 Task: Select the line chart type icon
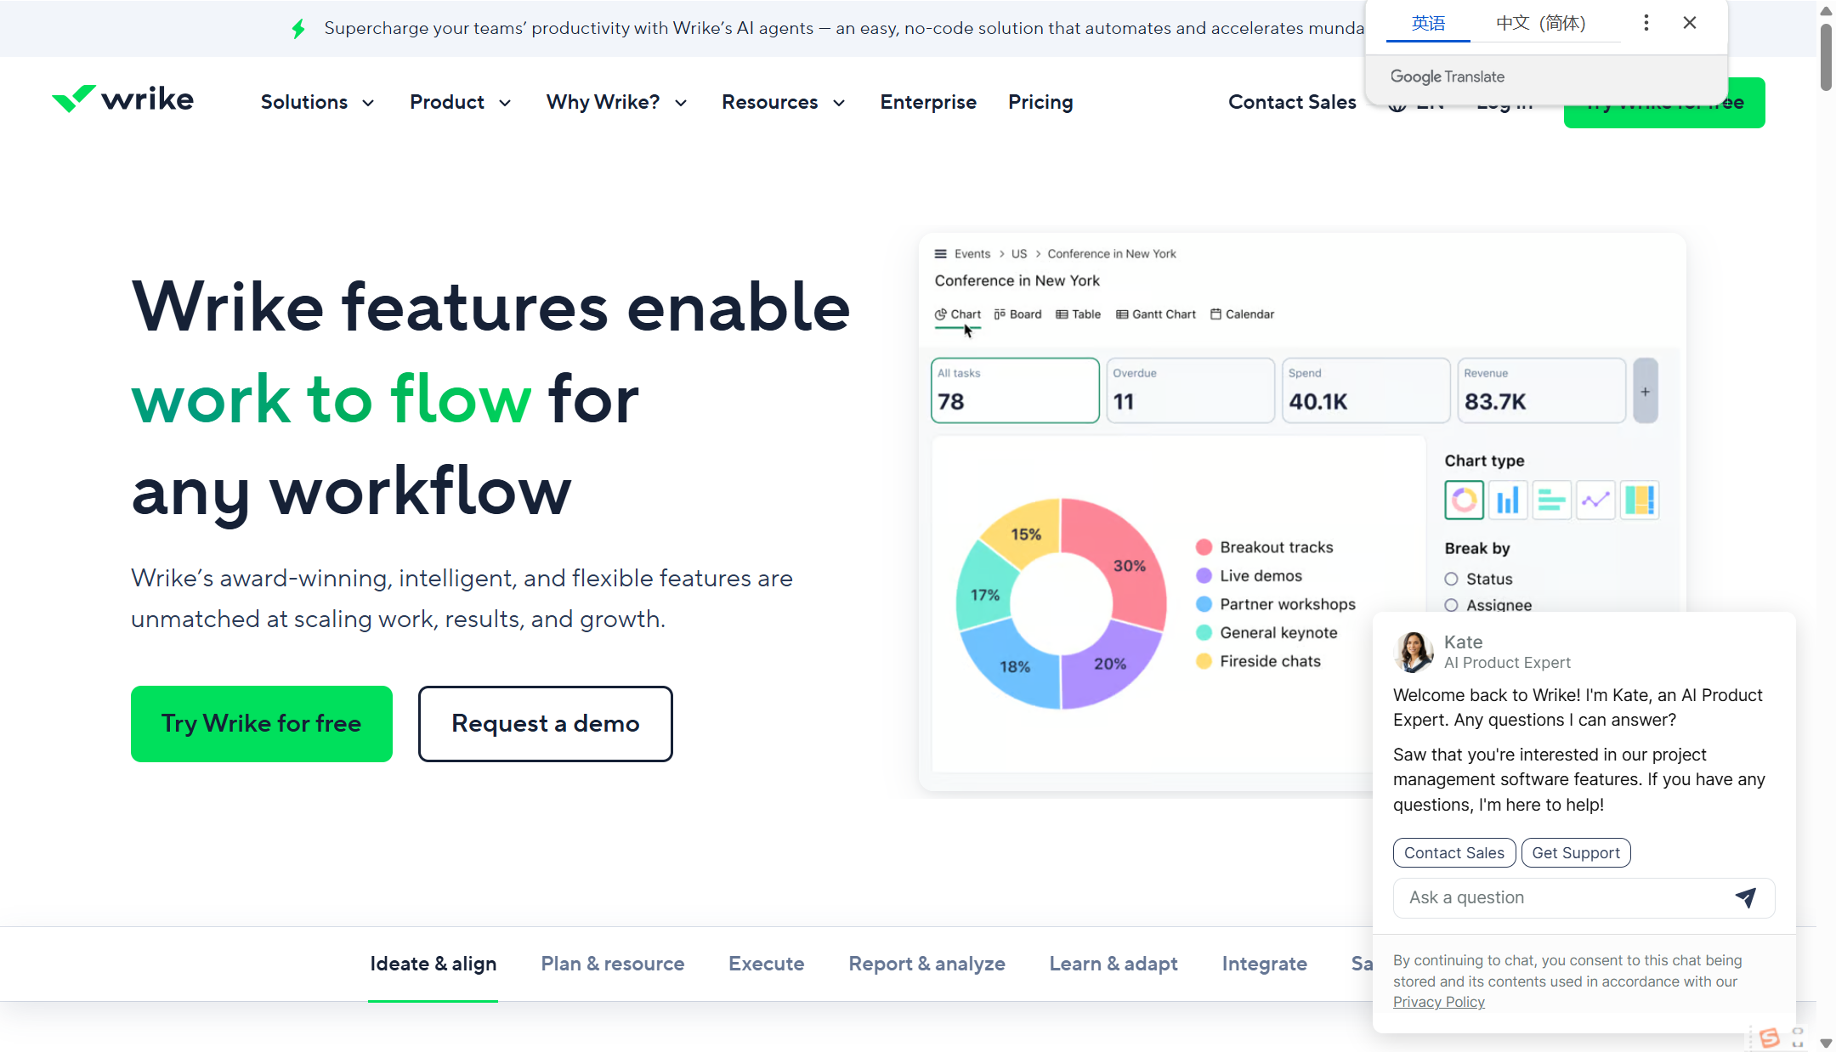coord(1595,500)
